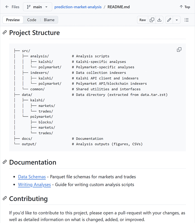Click the Documentation heading anchor link
This screenshot has width=195, height=223.
click(5, 162)
